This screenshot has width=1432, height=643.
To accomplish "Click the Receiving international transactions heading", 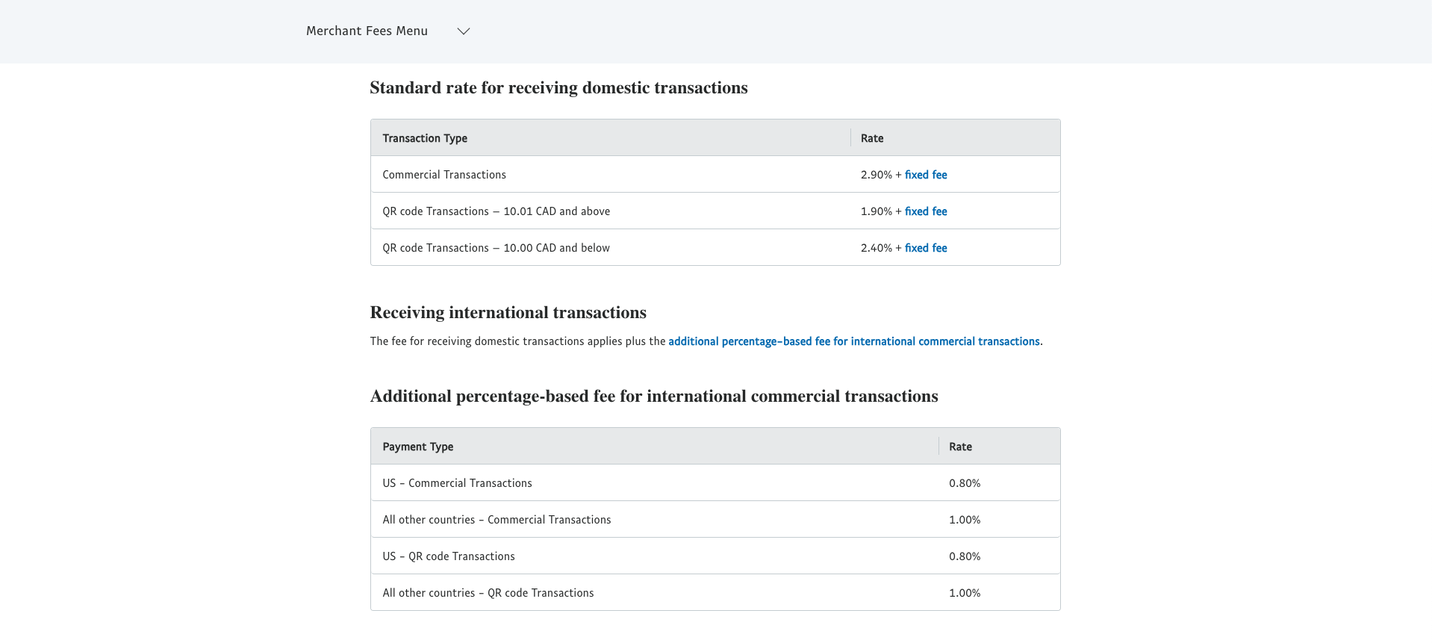I will (508, 313).
